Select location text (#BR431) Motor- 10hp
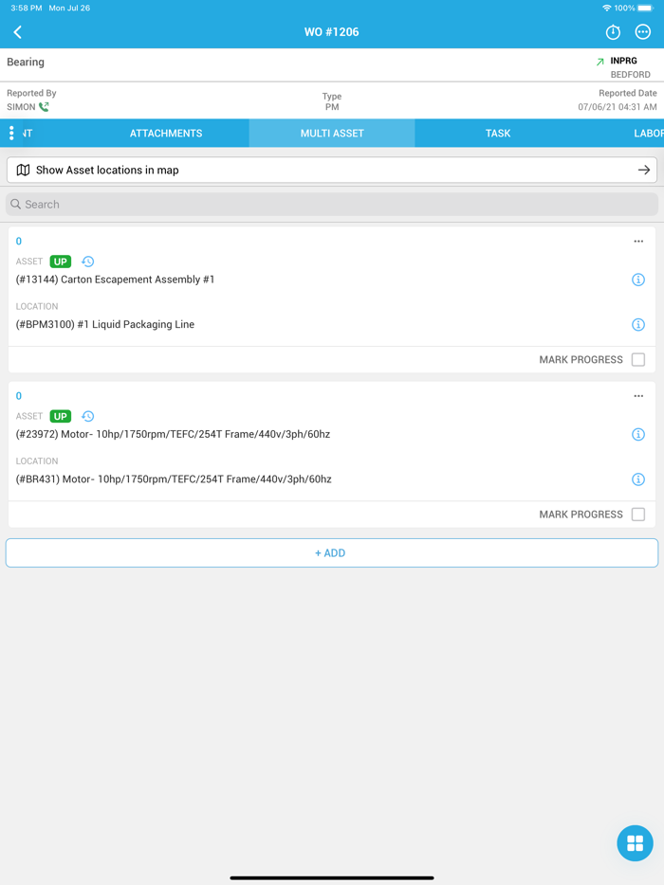The width and height of the screenshot is (664, 885). coord(174,479)
